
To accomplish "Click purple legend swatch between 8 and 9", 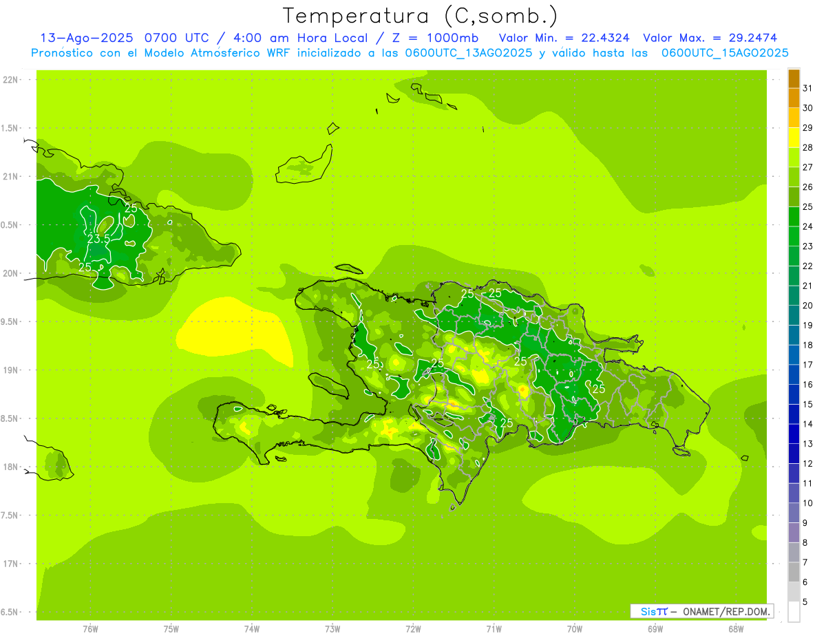I will coord(794,533).
